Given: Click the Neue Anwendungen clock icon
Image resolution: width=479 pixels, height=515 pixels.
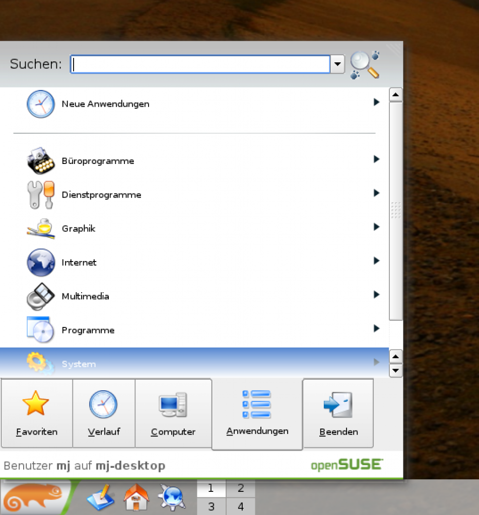Looking at the screenshot, I should tap(41, 104).
